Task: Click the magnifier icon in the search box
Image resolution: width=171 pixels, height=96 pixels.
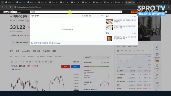Action: [x=120, y=12]
